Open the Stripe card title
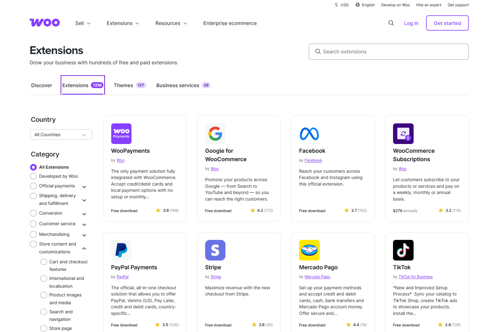Screen dimensions: 498x332 click(213, 267)
